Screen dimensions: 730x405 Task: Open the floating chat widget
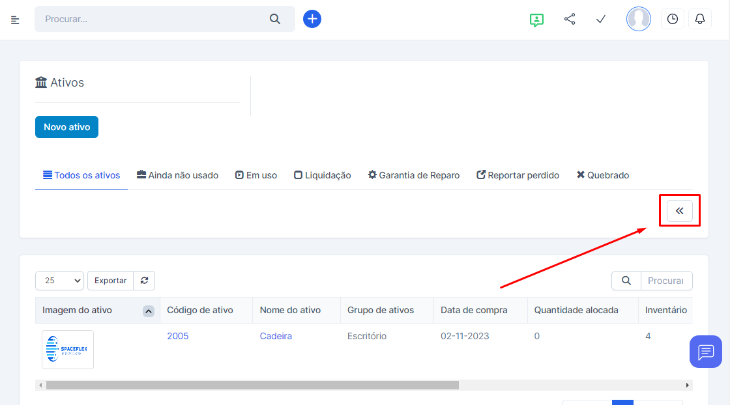(705, 352)
